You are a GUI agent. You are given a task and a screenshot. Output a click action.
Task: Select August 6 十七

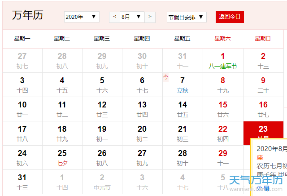[142, 85]
